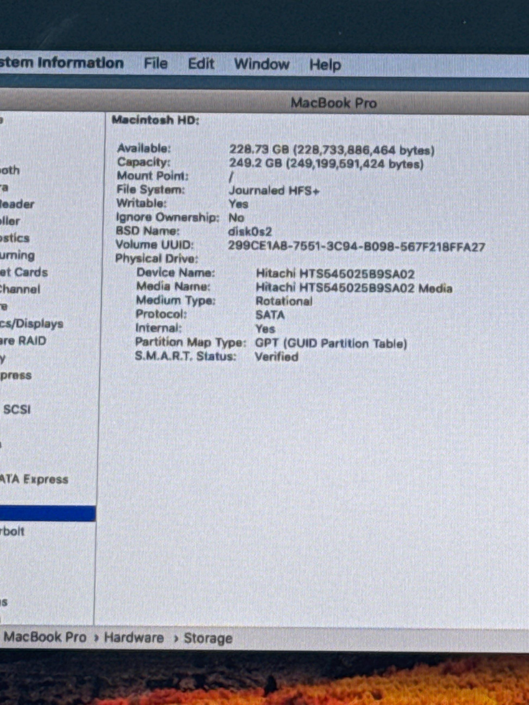Select Hardware RAID in the sidebar
The width and height of the screenshot is (529, 705).
click(x=23, y=341)
